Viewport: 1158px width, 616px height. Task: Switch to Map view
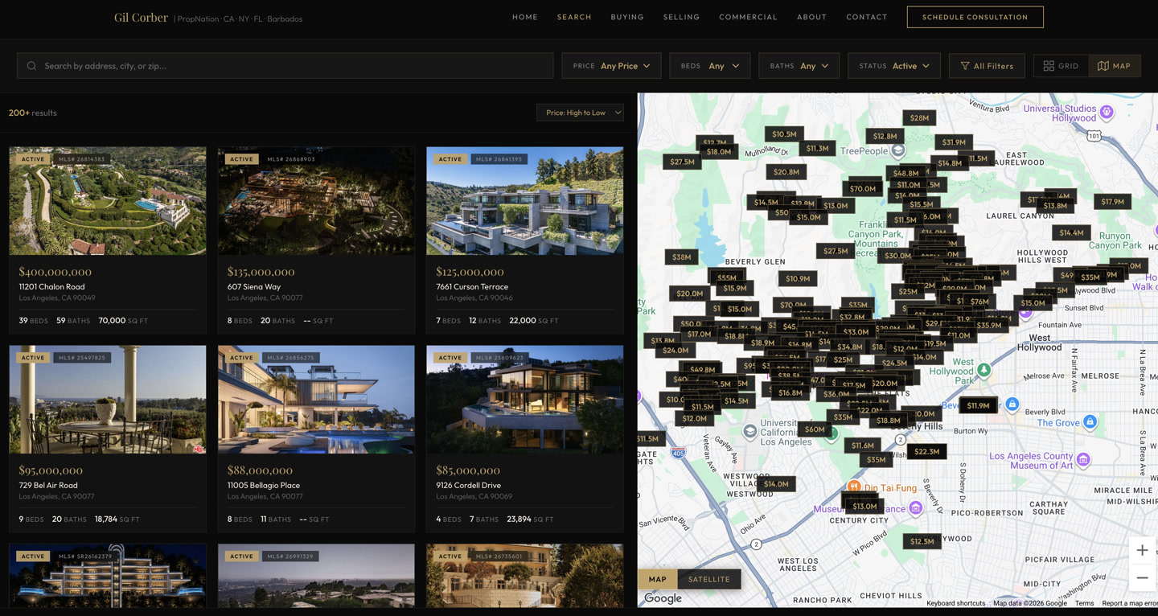[1115, 66]
